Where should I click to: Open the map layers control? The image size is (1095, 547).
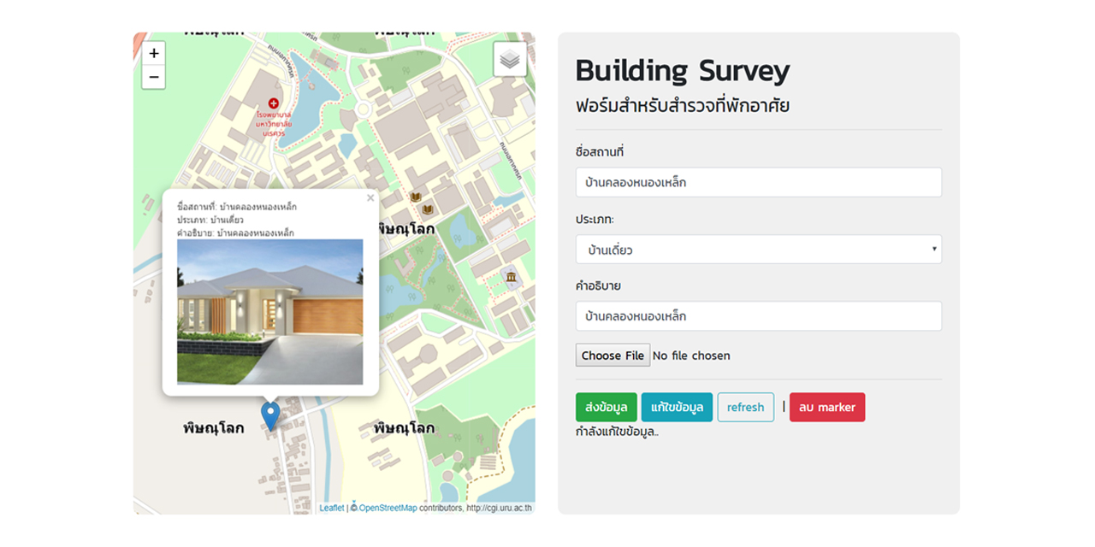coord(510,60)
